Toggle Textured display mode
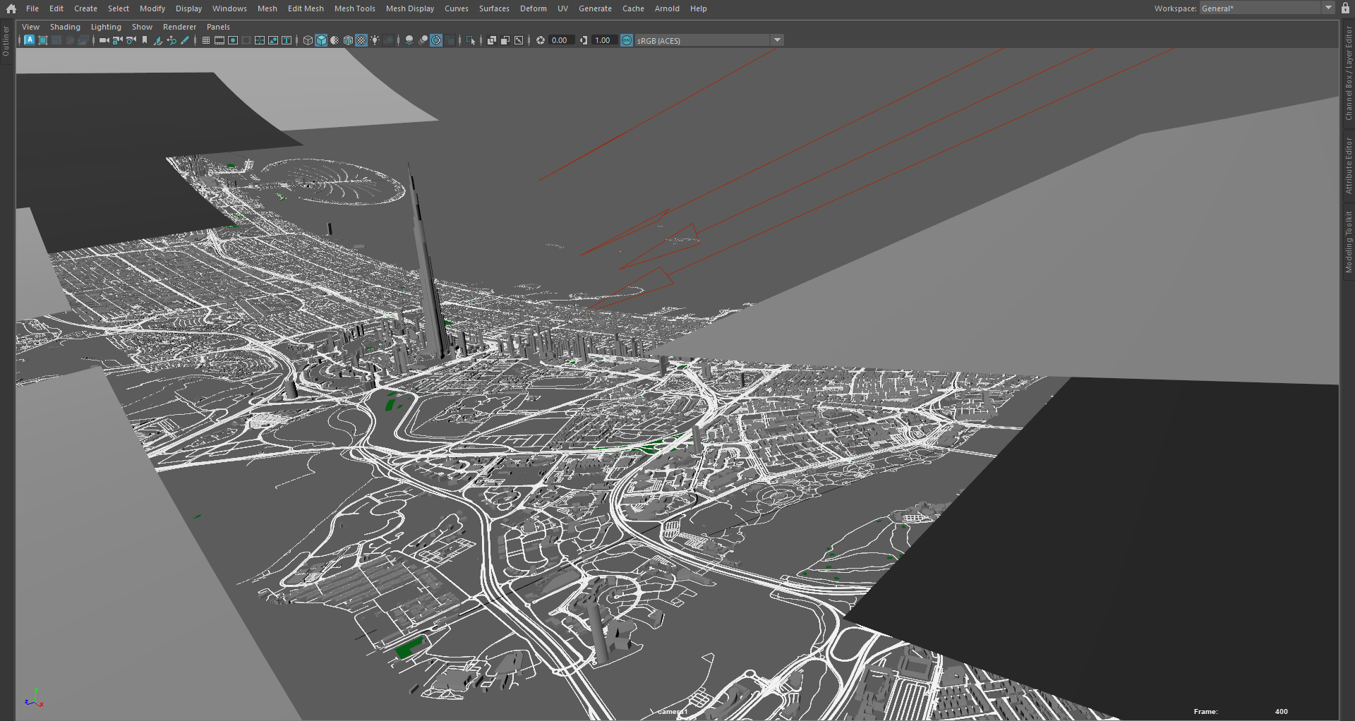This screenshot has height=721, width=1355. click(361, 40)
